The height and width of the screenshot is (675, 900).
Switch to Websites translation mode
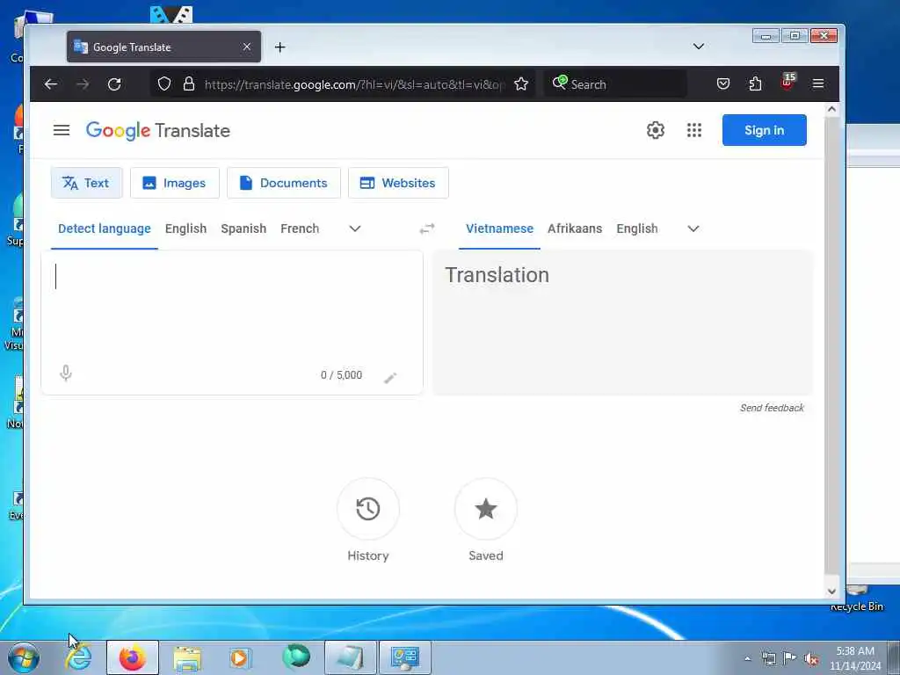point(398,183)
